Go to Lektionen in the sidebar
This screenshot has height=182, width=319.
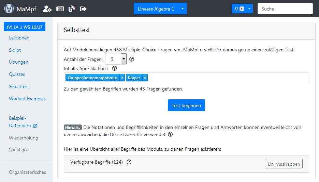pyautogui.click(x=19, y=38)
